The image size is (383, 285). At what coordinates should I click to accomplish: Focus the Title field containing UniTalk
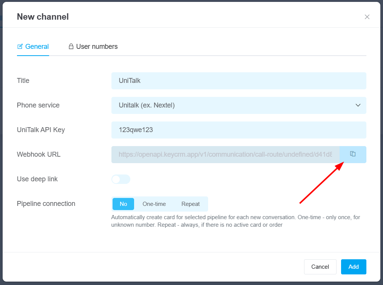point(239,81)
